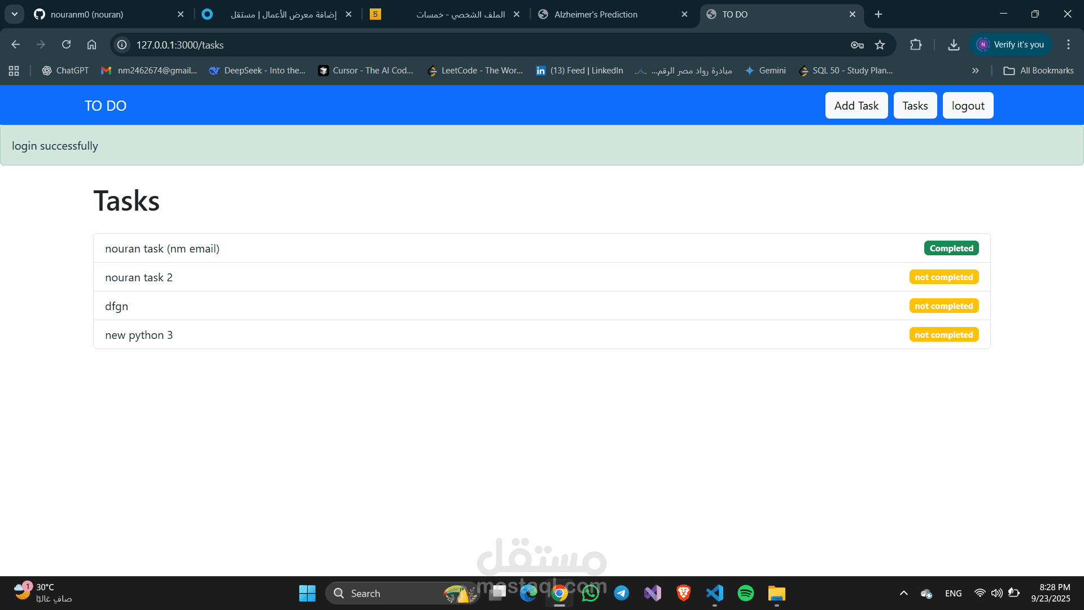Open browser downloads icon

point(954,45)
